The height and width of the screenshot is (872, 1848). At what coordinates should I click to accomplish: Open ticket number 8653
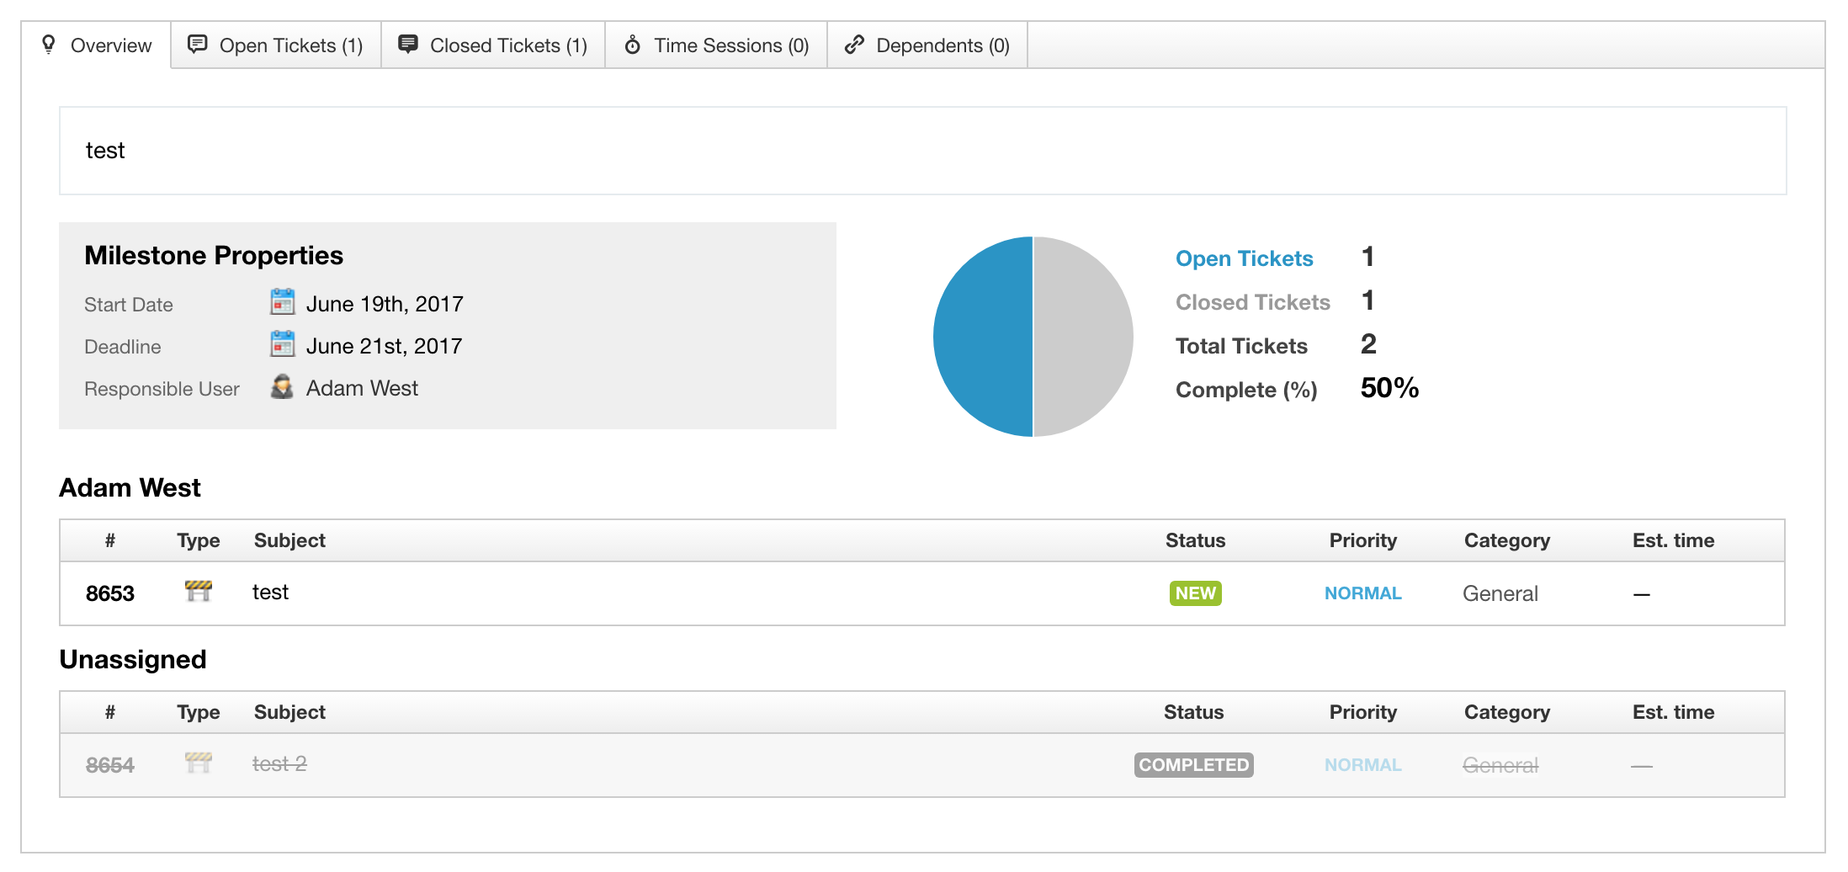[110, 593]
